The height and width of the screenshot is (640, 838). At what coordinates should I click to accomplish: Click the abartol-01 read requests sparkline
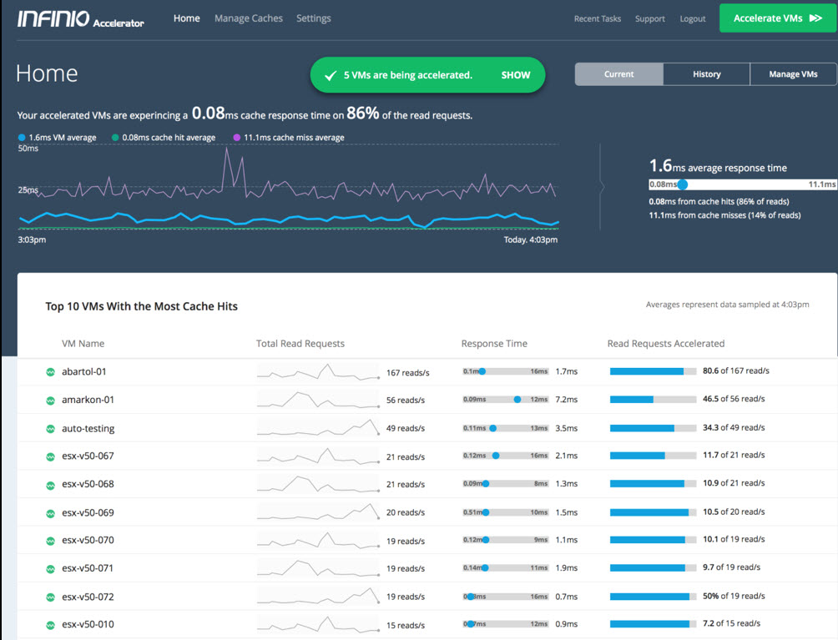pyautogui.click(x=318, y=371)
